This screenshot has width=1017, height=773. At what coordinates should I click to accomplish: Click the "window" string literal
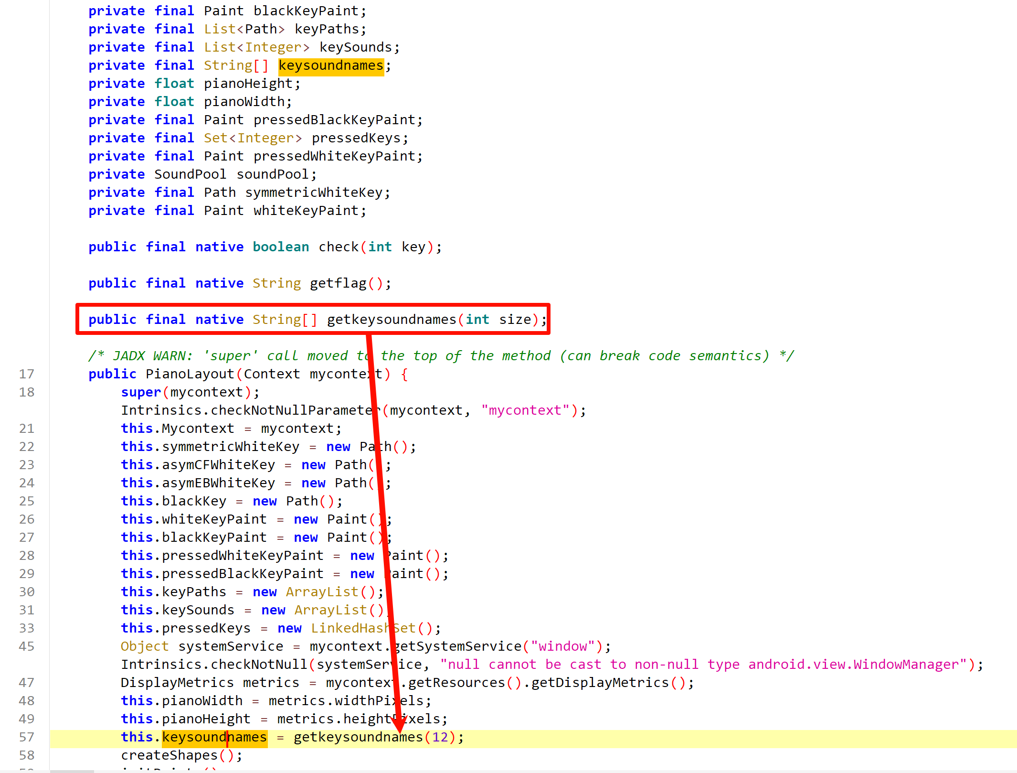pos(562,646)
